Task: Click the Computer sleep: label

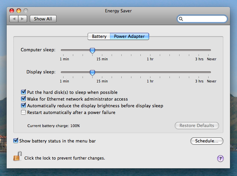Action: [x=38, y=50]
